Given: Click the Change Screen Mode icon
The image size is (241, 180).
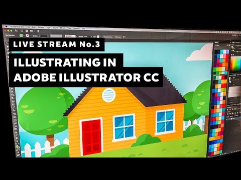Looking at the screenshot, I should 18,155.
